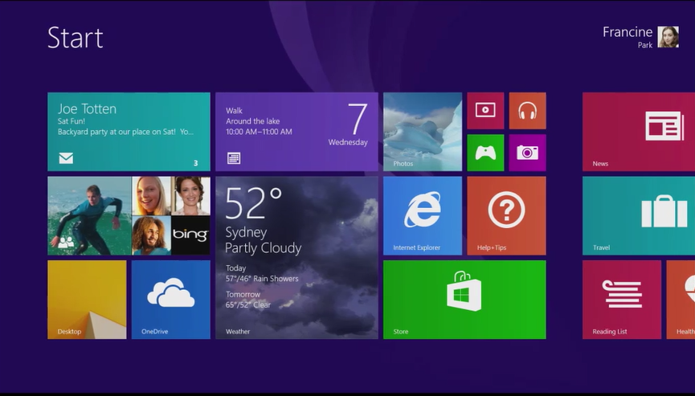Open the Help+Tips tile
The height and width of the screenshot is (396, 695).
[506, 215]
